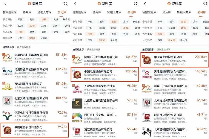
Task: Sort by 按票房排序 above the 134.67亿 row
Action: [78, 50]
